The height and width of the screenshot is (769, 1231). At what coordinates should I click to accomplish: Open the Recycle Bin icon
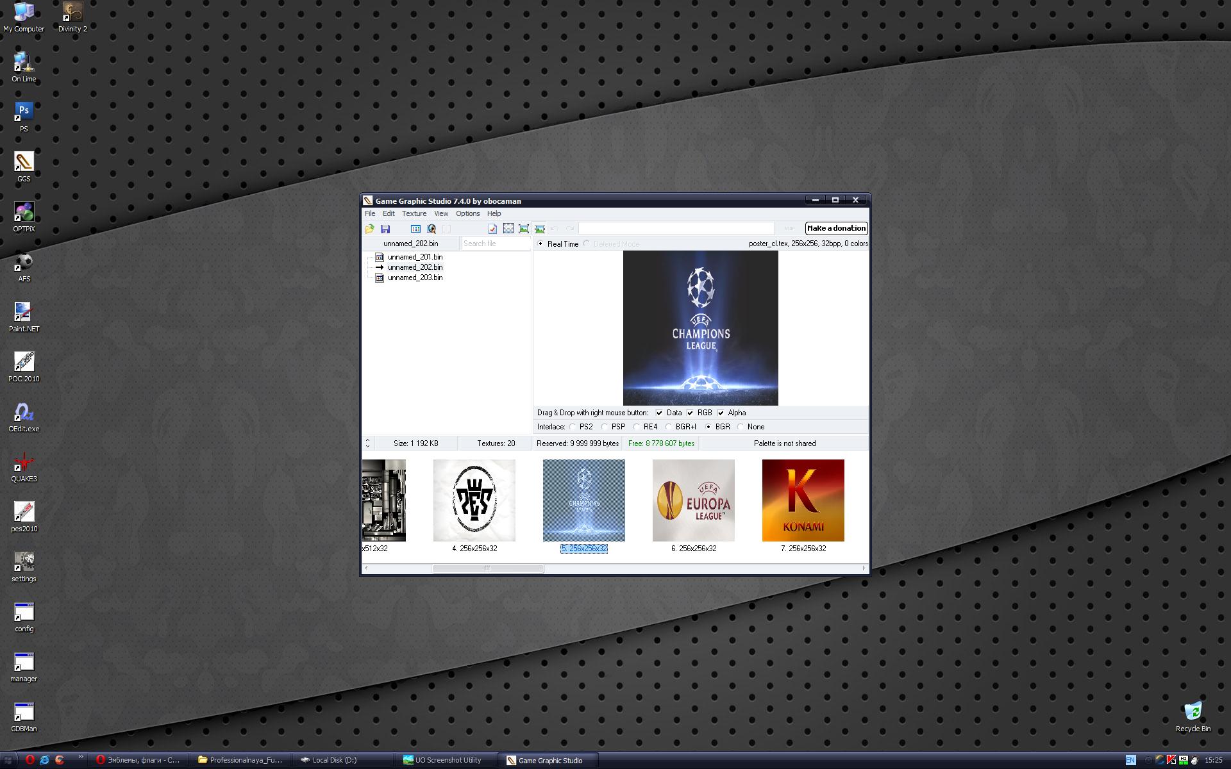click(1193, 716)
